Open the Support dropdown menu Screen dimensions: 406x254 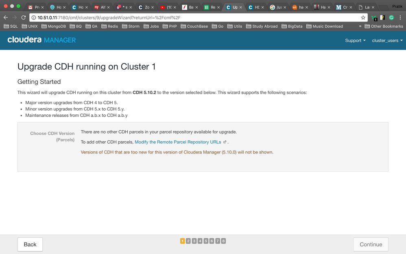[355, 40]
